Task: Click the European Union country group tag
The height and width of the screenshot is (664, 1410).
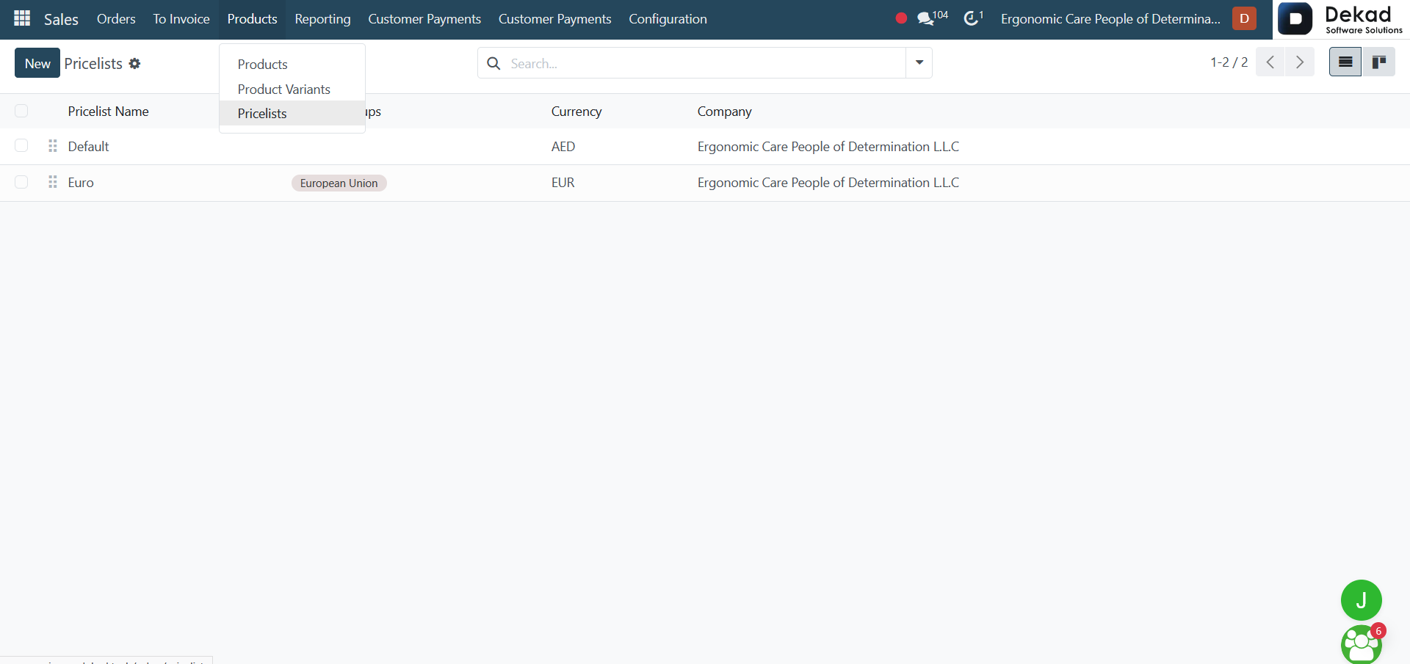Action: tap(339, 183)
